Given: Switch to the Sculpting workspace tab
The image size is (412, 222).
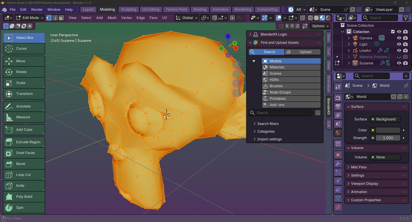Looking at the screenshot, I should pyautogui.click(x=128, y=10).
